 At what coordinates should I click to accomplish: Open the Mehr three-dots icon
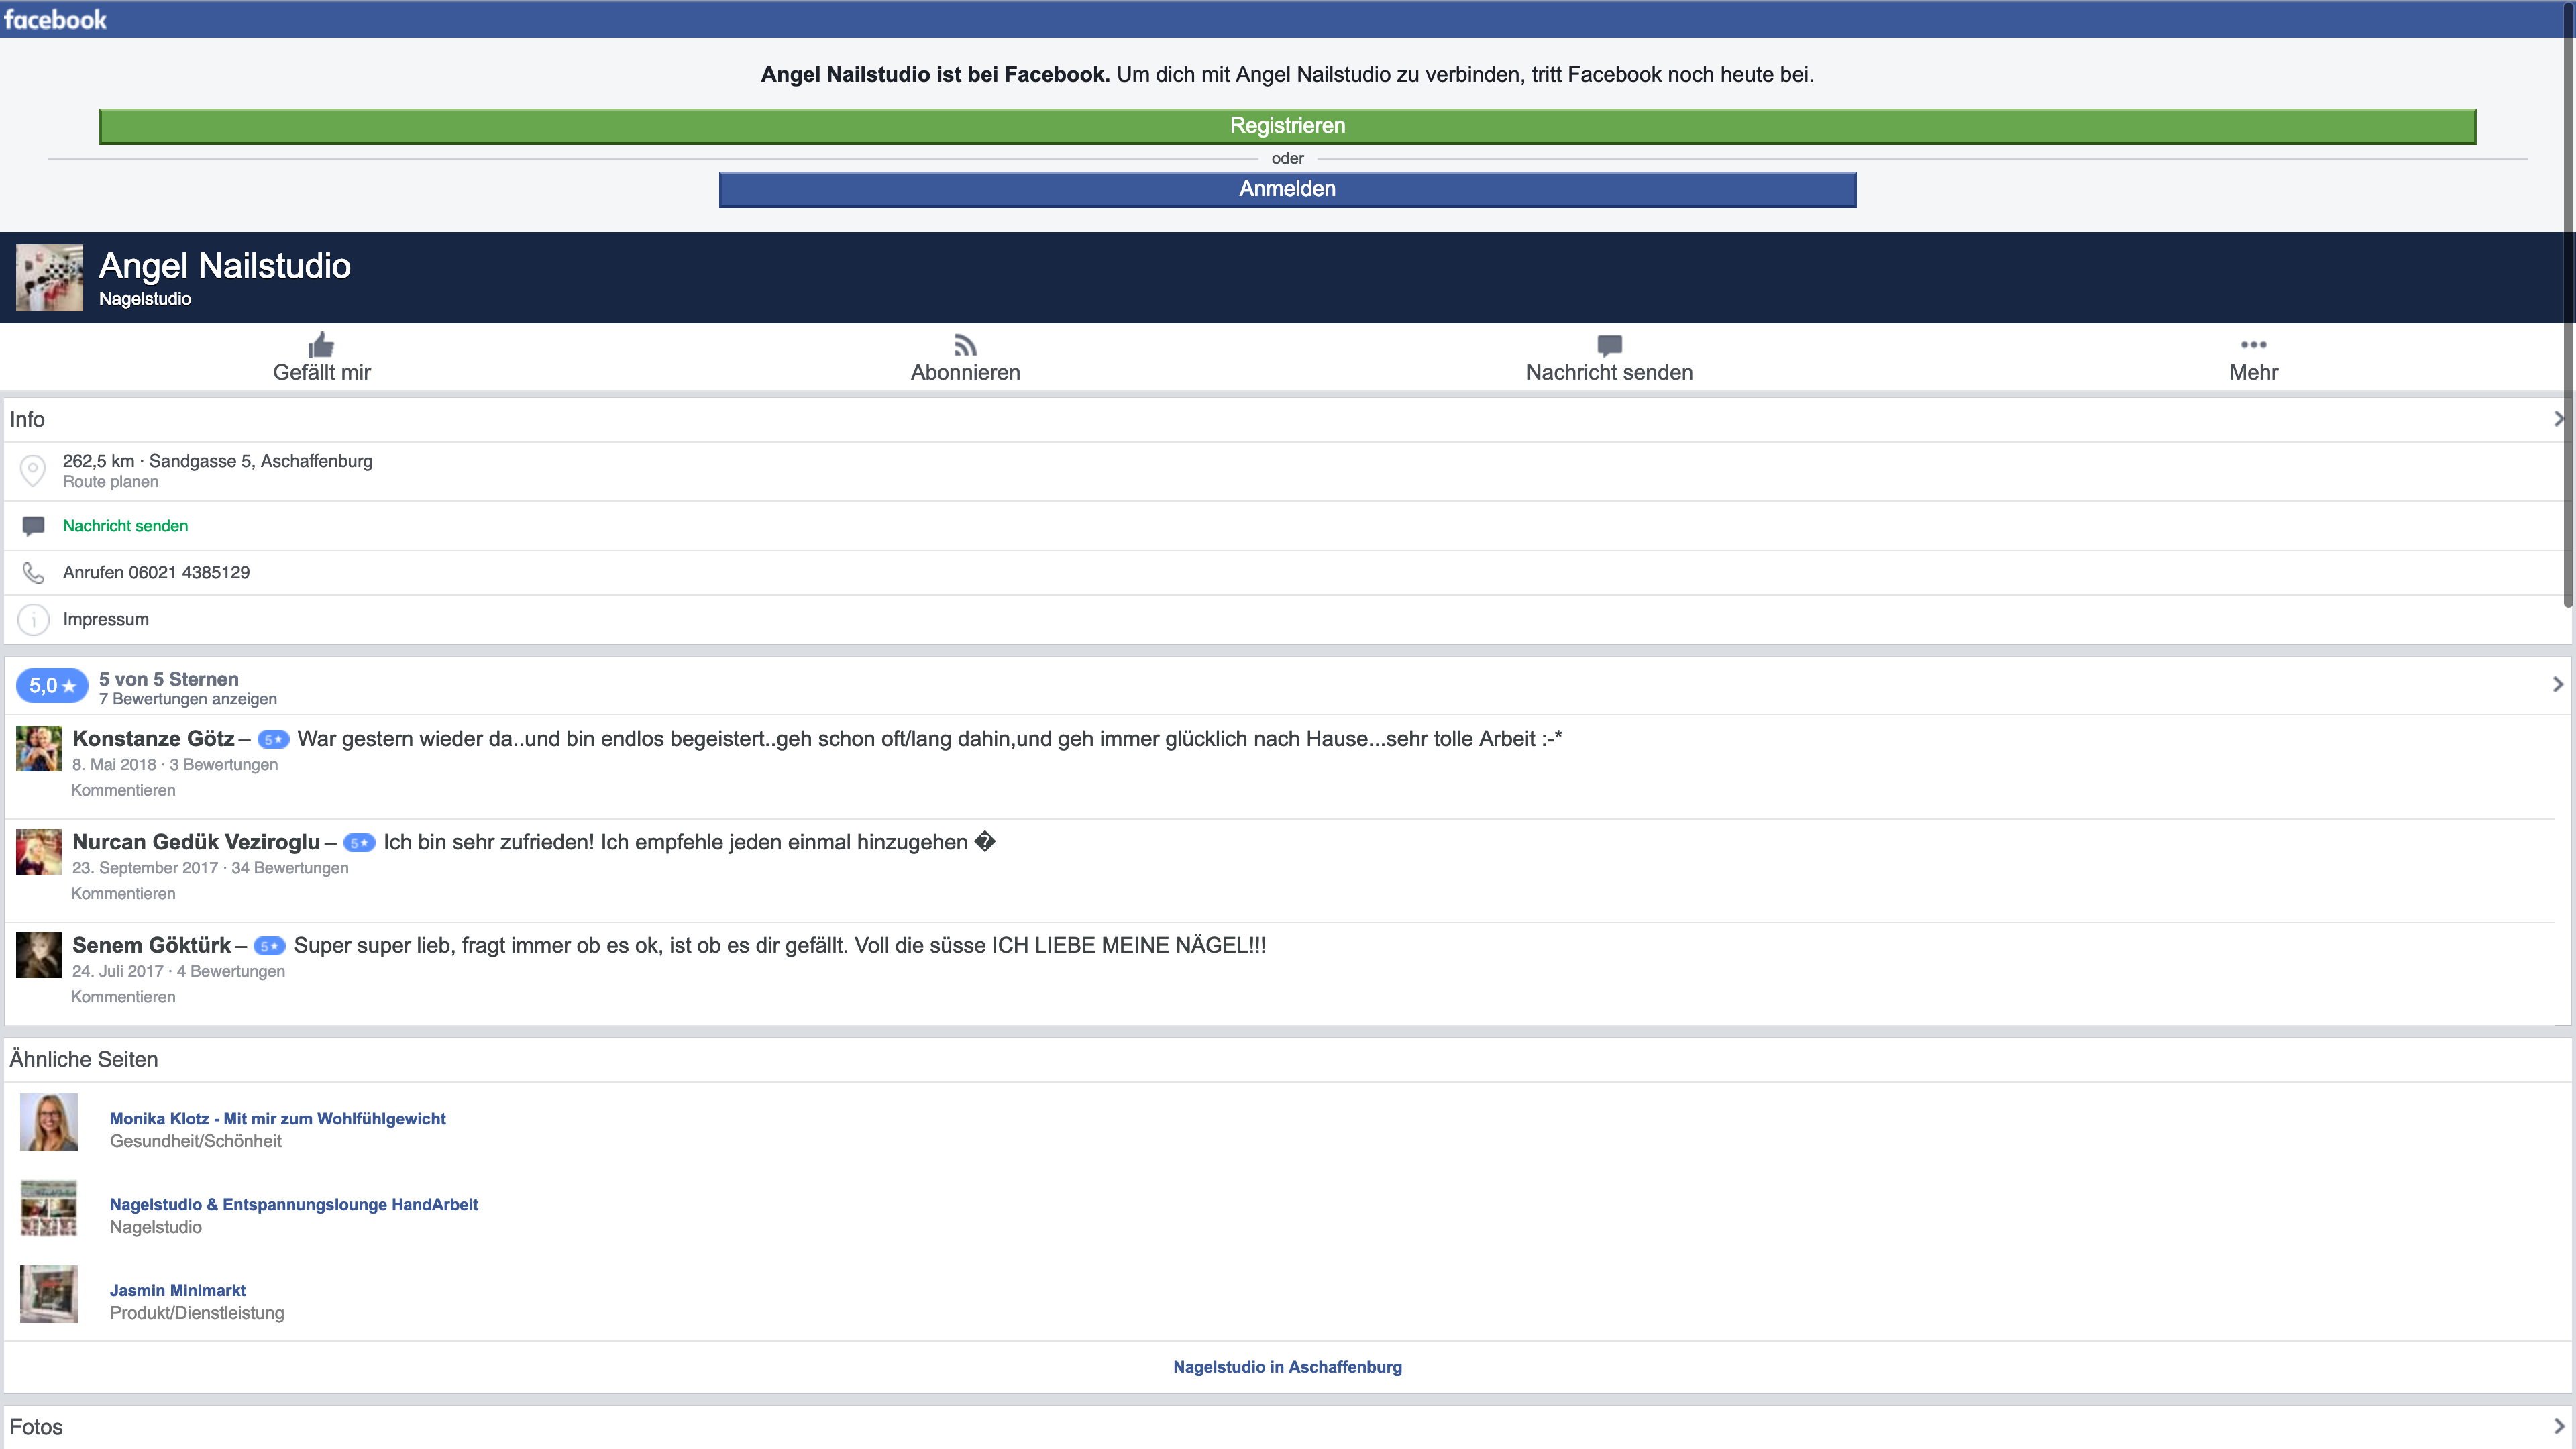(x=2253, y=345)
